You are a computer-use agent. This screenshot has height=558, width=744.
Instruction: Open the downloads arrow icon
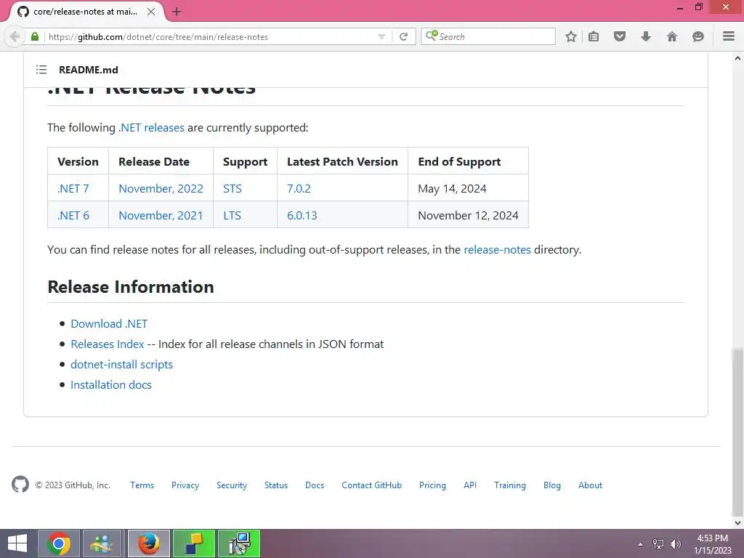click(x=645, y=36)
